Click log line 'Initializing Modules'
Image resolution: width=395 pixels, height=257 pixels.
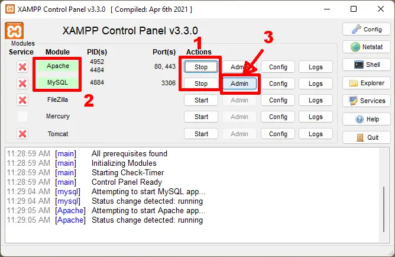click(x=124, y=163)
